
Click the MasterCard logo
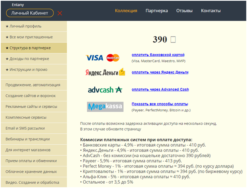(x=113, y=58)
